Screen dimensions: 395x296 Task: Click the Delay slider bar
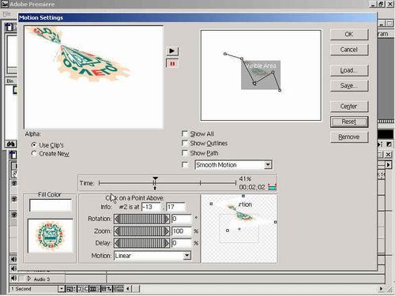coord(141,243)
